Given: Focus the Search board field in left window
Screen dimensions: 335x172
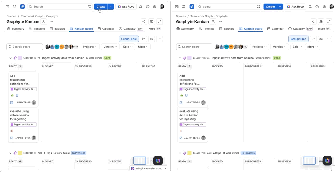Looking at the screenshot, I should coord(25,47).
